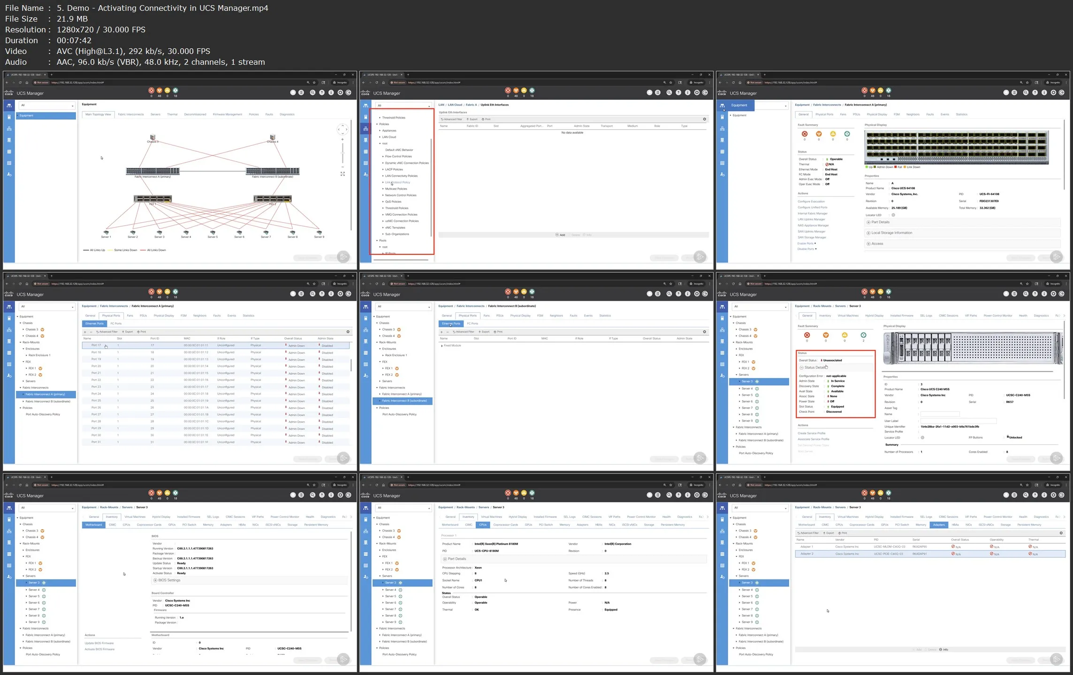
Task: Select Fabric Interconnect A (primary) device in topology diagram
Action: point(153,171)
